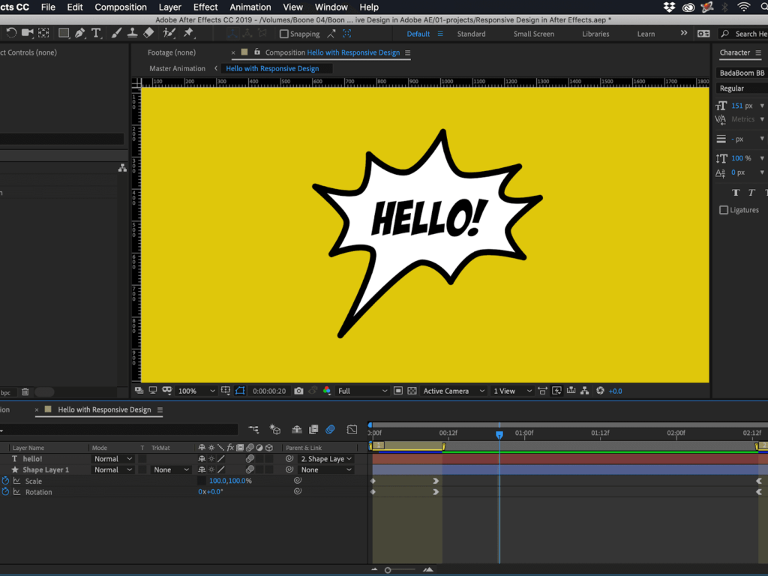This screenshot has height=576, width=768.
Task: Click the Take Snapshot camera icon
Action: tap(299, 391)
